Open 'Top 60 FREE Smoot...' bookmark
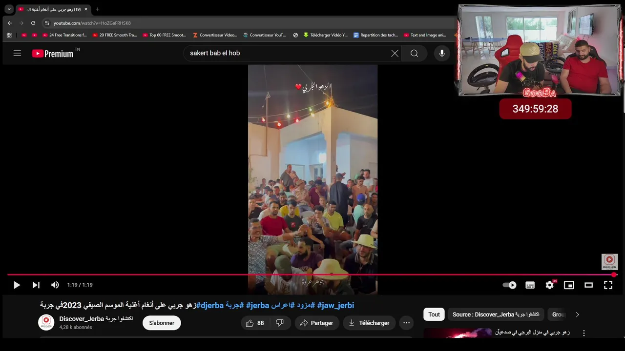The image size is (625, 351). pos(165,35)
